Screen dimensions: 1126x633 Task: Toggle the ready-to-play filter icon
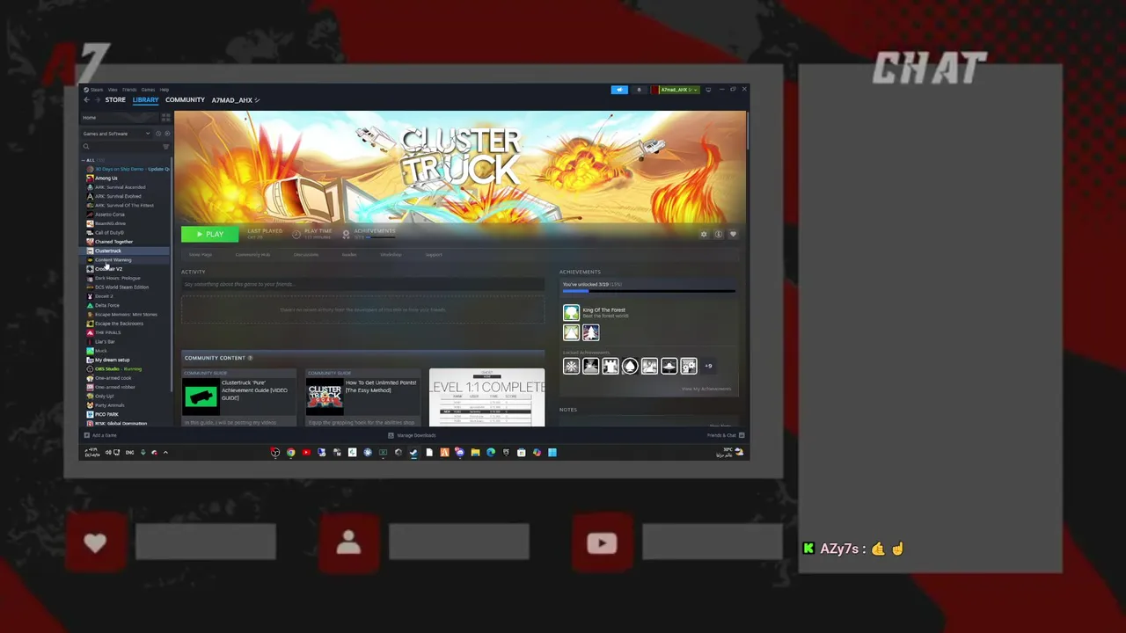pos(167,134)
